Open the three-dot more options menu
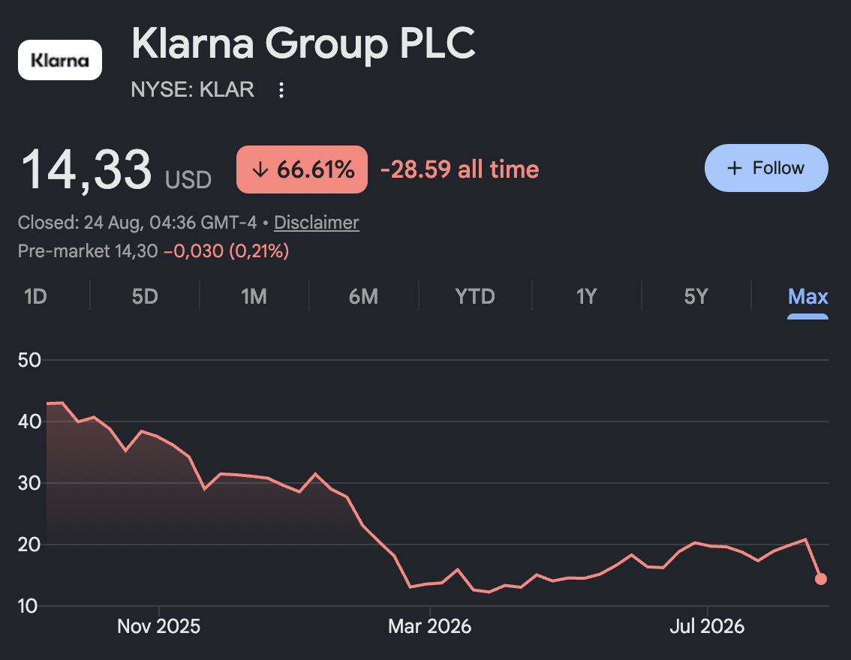The width and height of the screenshot is (851, 660). [x=281, y=89]
